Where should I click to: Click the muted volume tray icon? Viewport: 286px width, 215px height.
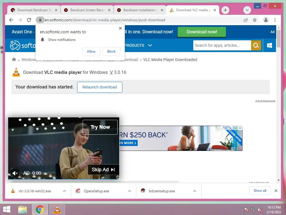260,210
